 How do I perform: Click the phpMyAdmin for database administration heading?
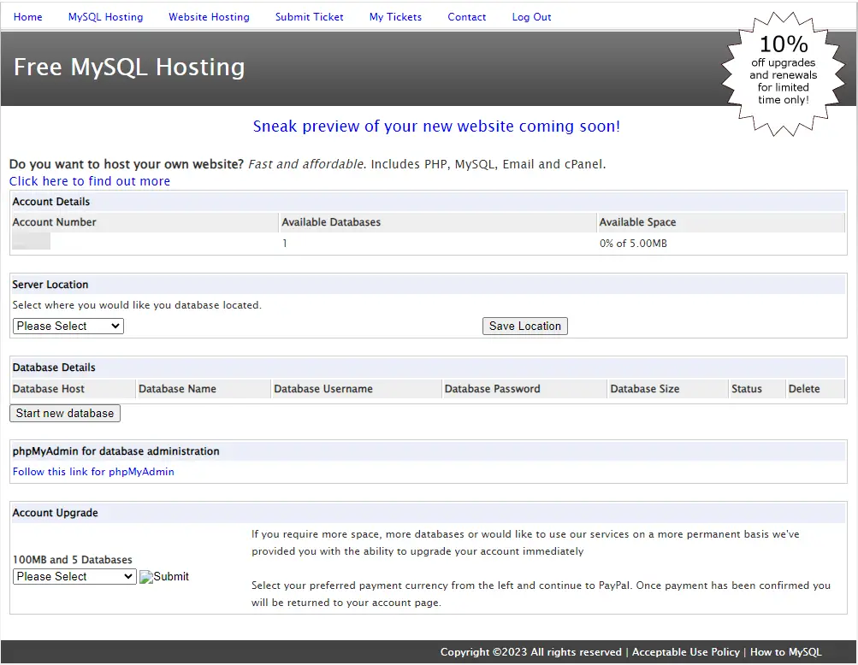[x=116, y=451]
